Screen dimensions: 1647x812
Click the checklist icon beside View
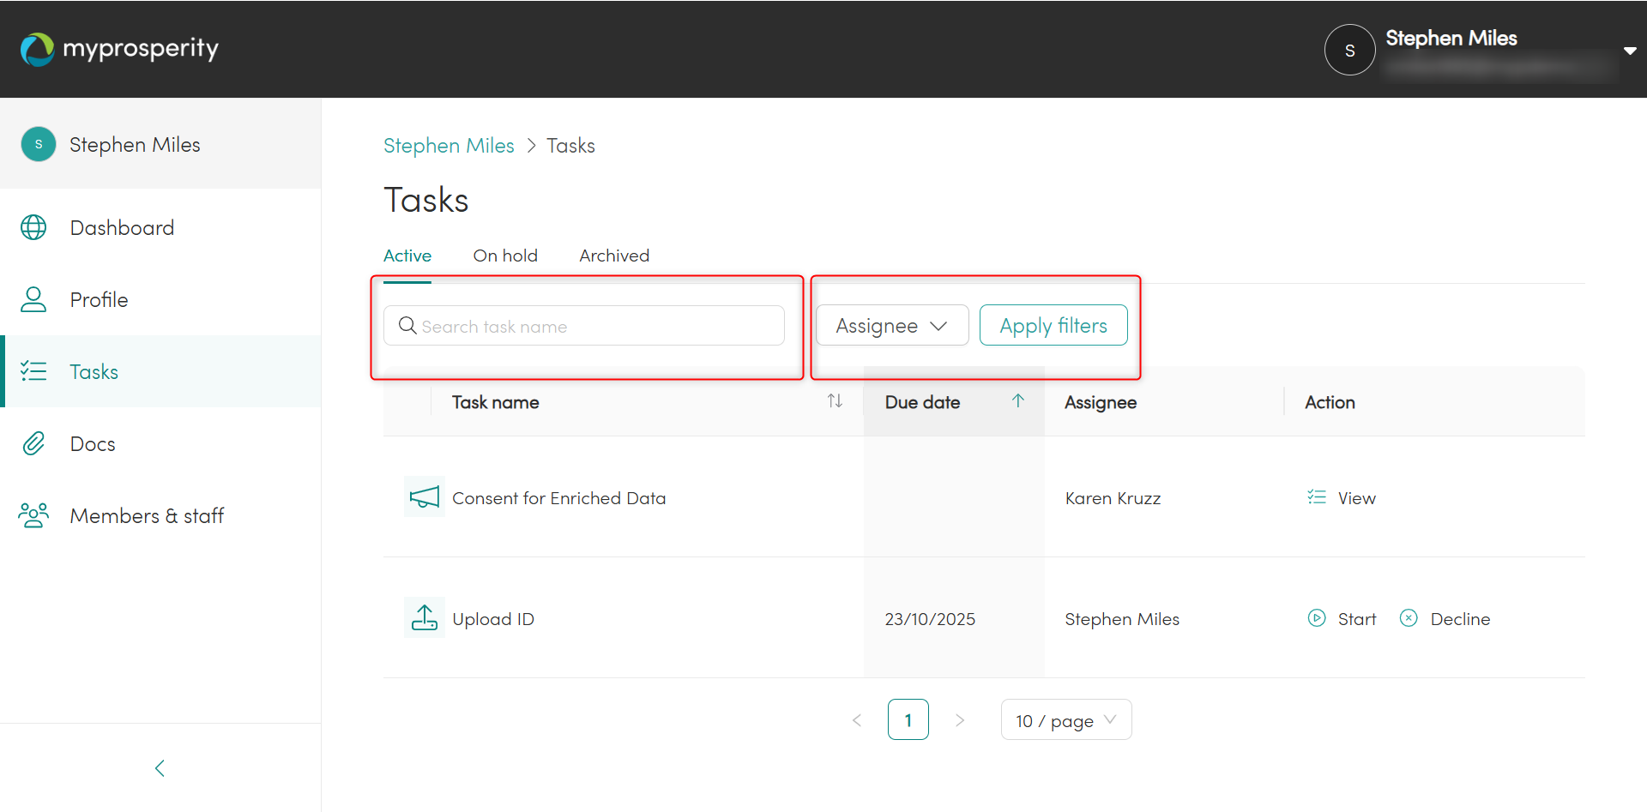point(1317,497)
